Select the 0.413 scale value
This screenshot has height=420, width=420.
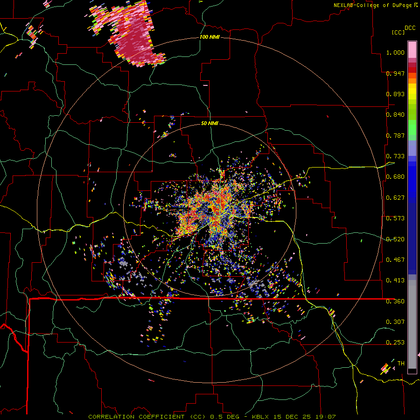pyautogui.click(x=395, y=280)
